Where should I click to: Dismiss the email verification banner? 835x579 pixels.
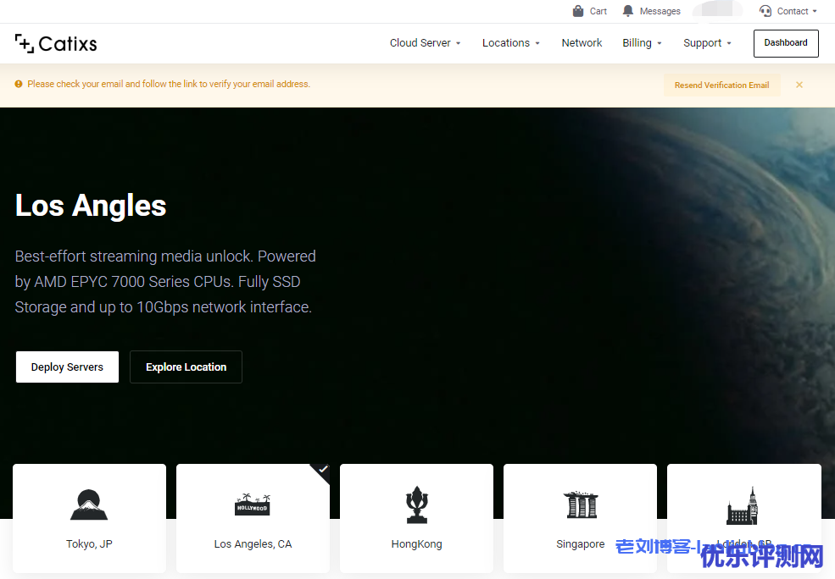point(799,85)
